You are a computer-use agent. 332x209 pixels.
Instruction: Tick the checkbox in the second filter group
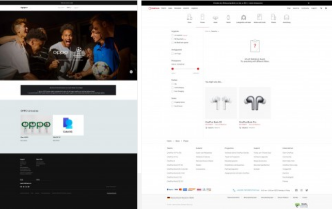coord(173,54)
